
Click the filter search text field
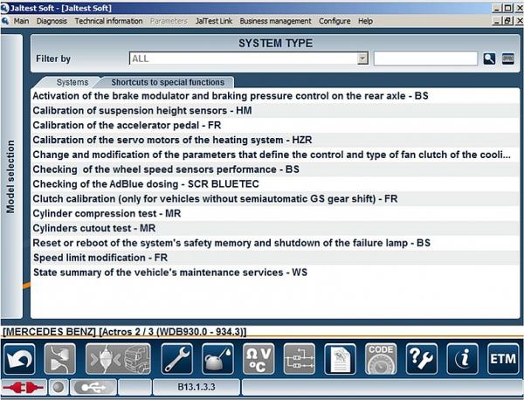click(425, 59)
